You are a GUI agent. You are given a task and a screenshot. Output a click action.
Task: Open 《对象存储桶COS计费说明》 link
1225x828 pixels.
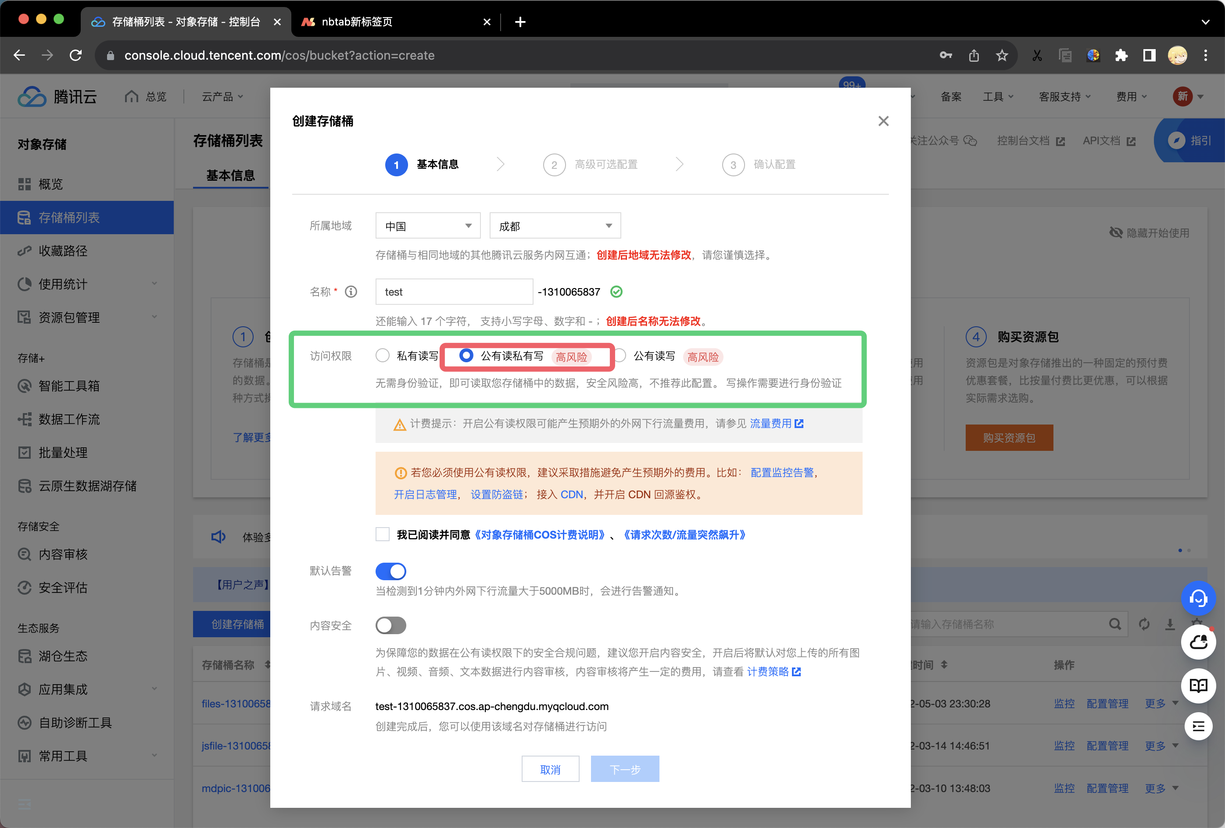coord(539,535)
